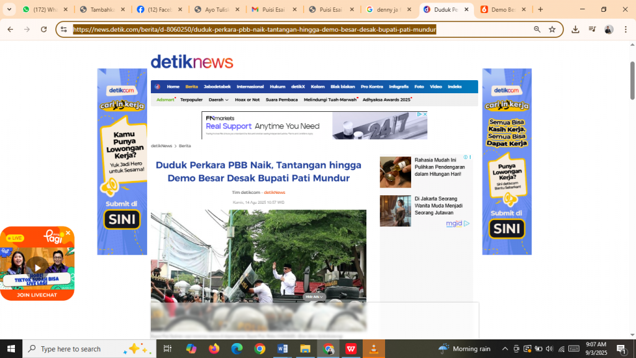Image resolution: width=636 pixels, height=358 pixels.
Task: Open the zoom magnifier in address bar
Action: coord(537,29)
